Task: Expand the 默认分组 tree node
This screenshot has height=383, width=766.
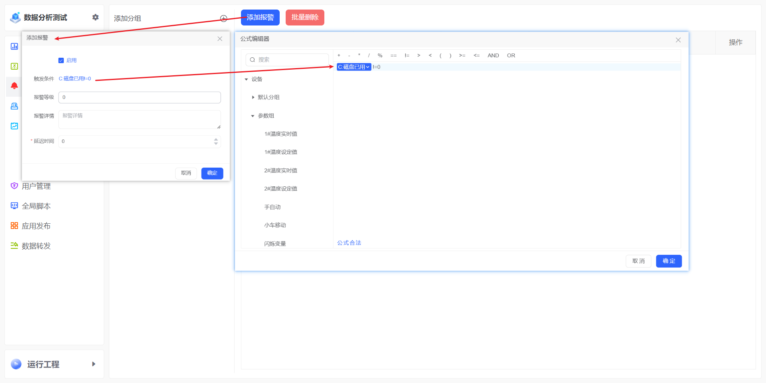Action: (253, 98)
